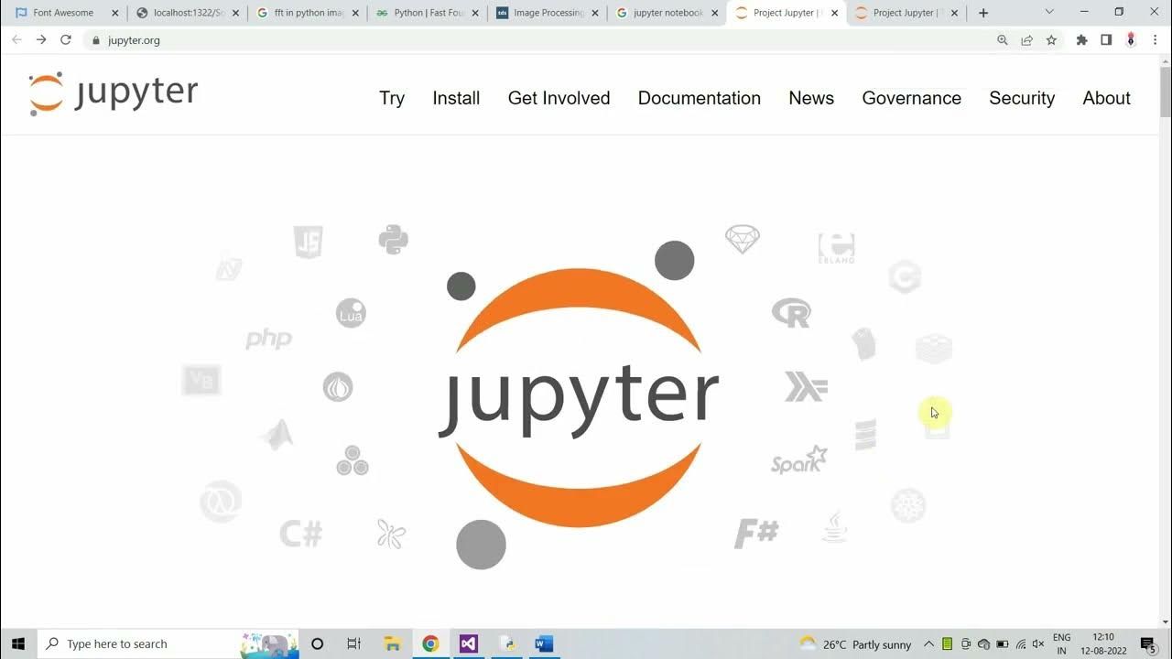Screen dimensions: 1172x659
Task: Click Google Chrome on the taskbar
Action: (x=430, y=643)
